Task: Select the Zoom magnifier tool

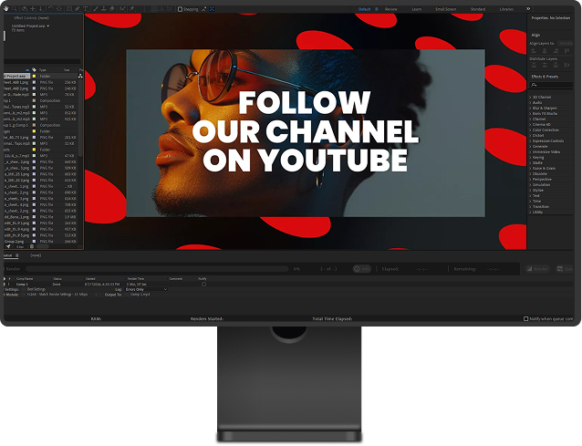Action: pyautogui.click(x=14, y=9)
